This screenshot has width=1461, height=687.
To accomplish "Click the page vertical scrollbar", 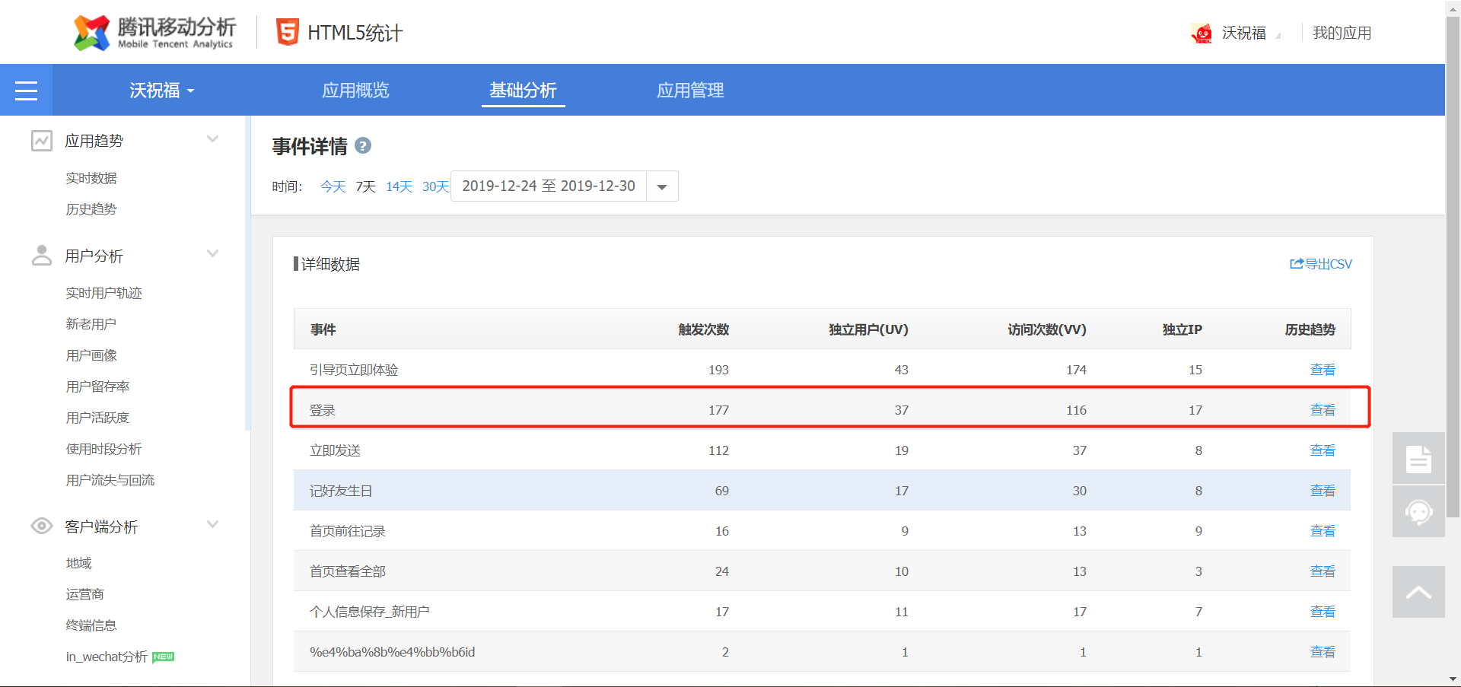I will click(1453, 266).
